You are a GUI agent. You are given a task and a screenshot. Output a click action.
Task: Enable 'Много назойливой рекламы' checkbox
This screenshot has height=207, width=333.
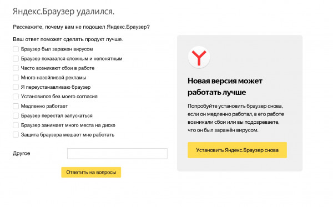(x=16, y=78)
